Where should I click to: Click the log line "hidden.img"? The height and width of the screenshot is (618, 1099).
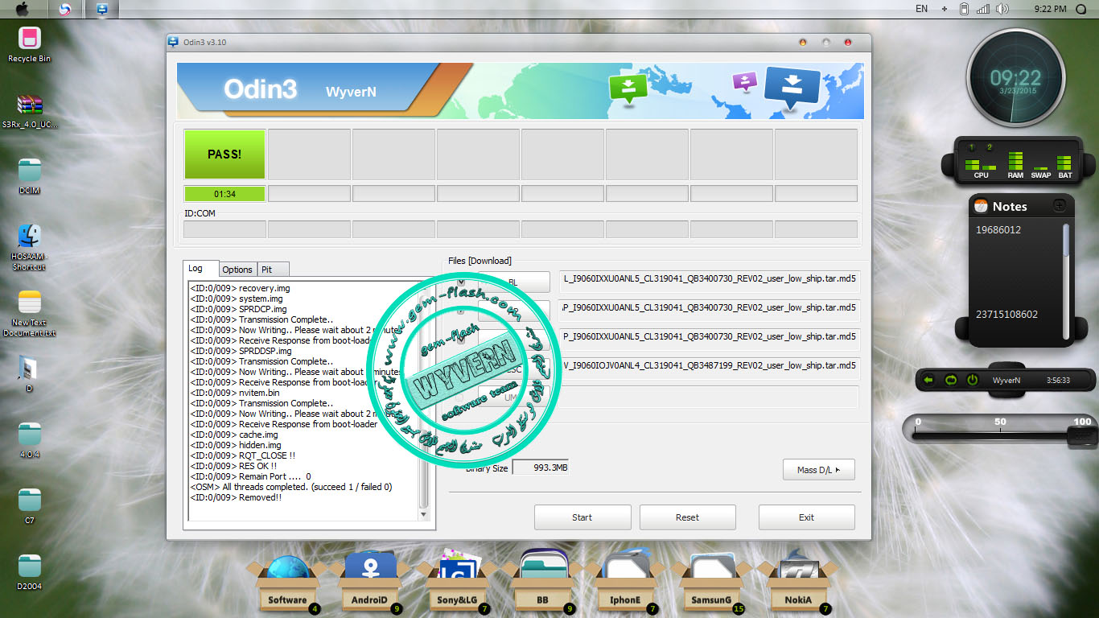(236, 445)
